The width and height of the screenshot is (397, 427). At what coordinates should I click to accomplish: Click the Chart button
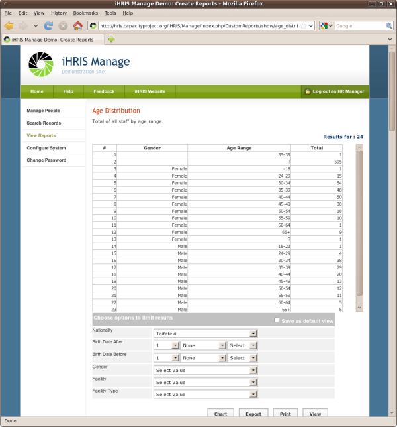coord(220,414)
